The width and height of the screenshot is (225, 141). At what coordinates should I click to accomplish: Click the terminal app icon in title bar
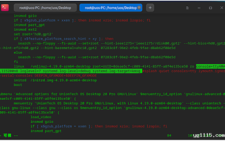(x=5, y=7)
